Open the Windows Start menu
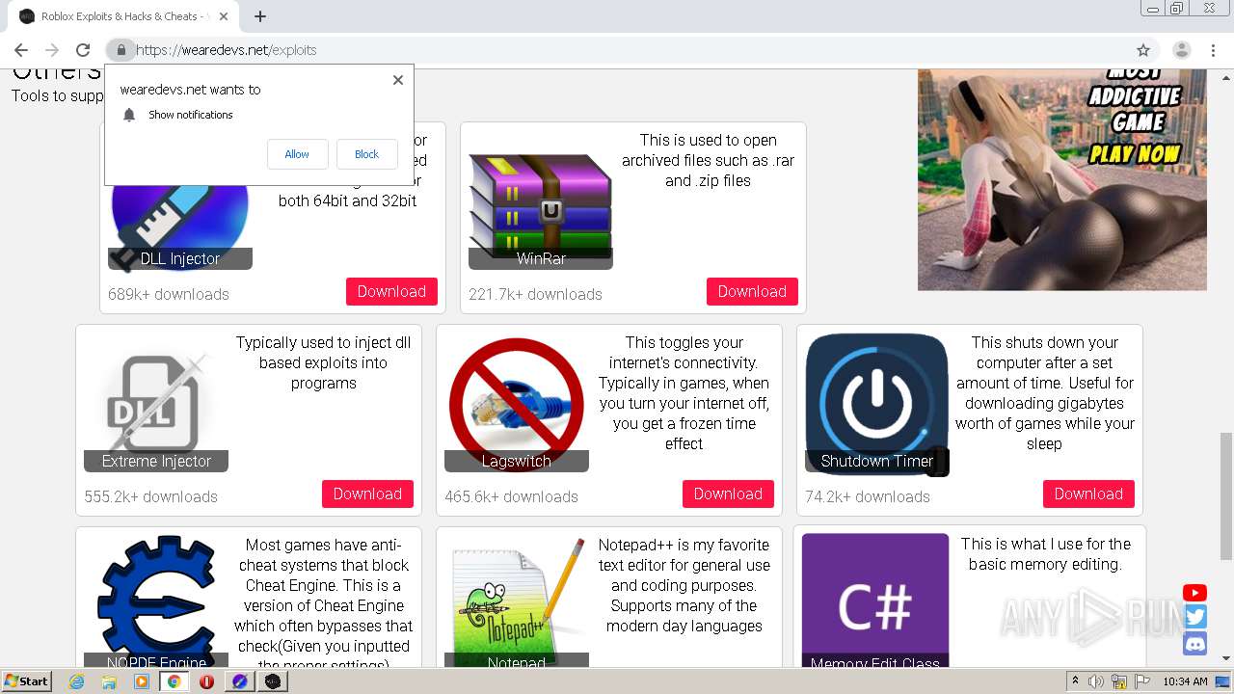This screenshot has width=1234, height=694. (27, 681)
